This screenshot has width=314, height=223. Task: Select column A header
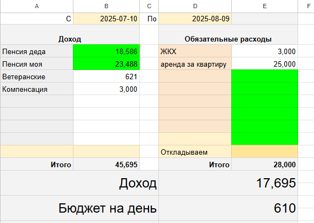tap(37, 6)
